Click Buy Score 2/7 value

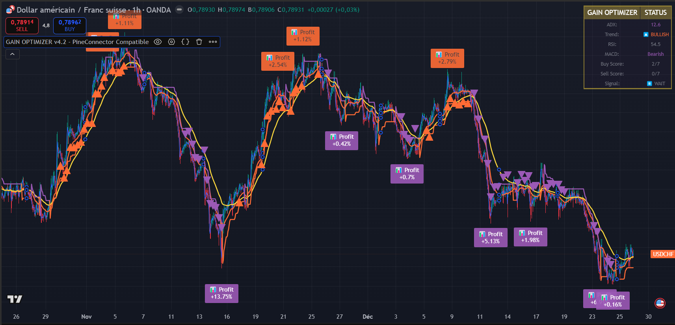pyautogui.click(x=656, y=64)
